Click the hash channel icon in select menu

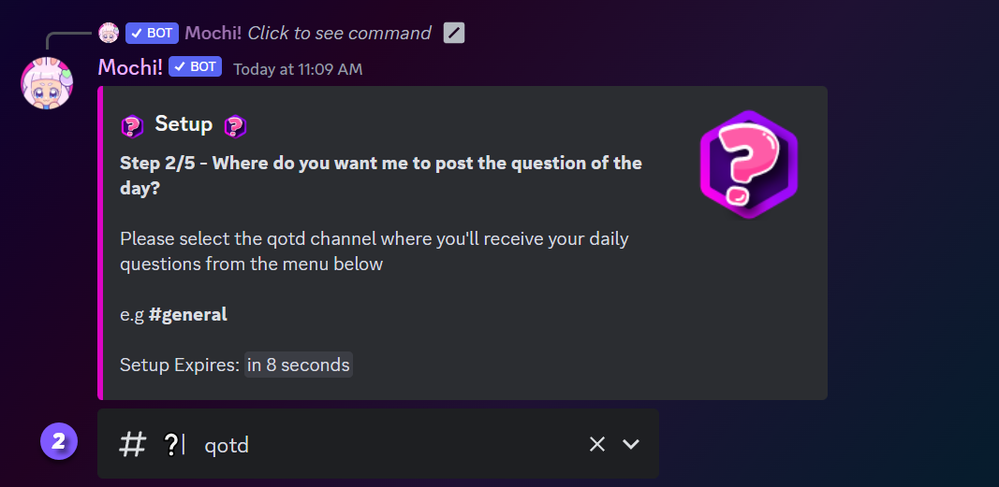(133, 444)
